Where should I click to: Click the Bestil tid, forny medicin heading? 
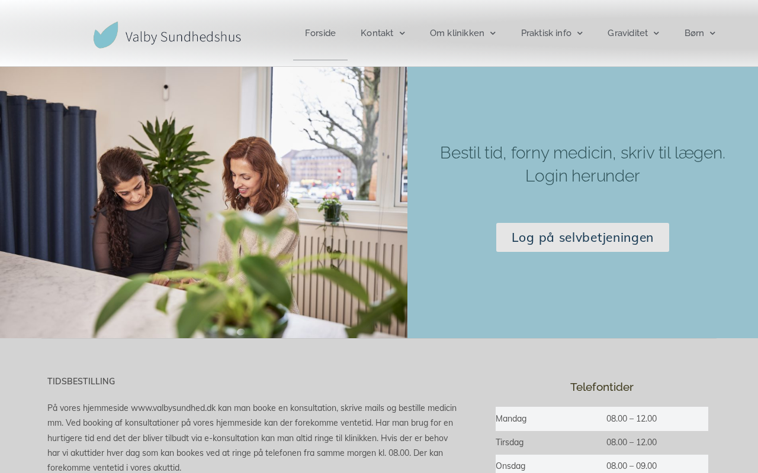pos(583,164)
